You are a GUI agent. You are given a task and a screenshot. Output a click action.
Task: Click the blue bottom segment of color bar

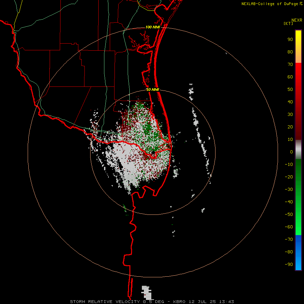coord(298,252)
